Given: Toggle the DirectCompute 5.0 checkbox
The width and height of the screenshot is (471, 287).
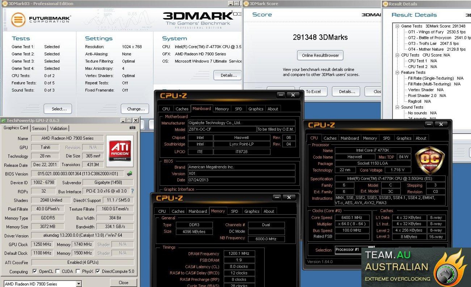Looking at the screenshot, I should [x=99, y=271].
